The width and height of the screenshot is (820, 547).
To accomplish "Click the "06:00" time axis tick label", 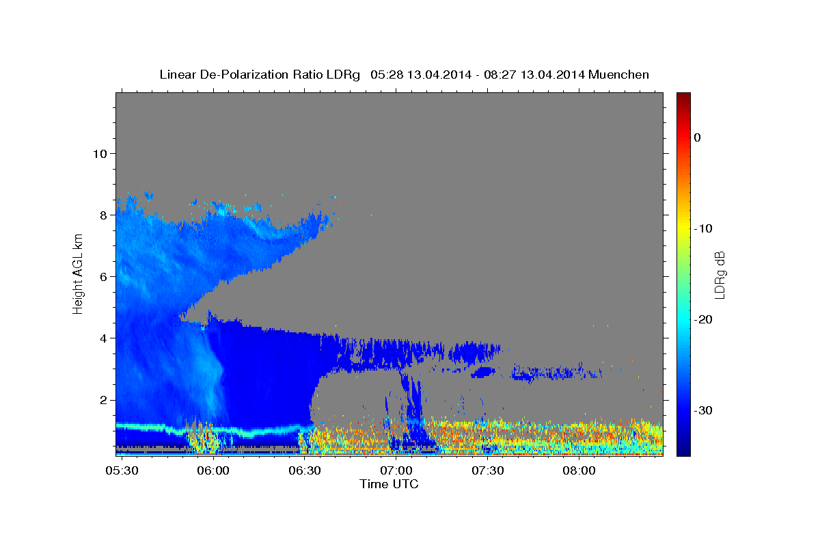I will tap(213, 471).
